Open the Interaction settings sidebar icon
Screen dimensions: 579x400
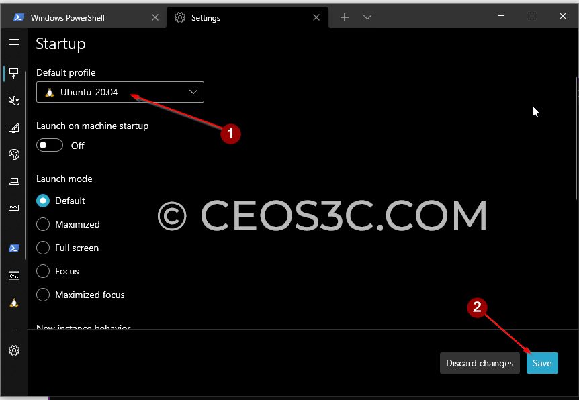click(14, 101)
